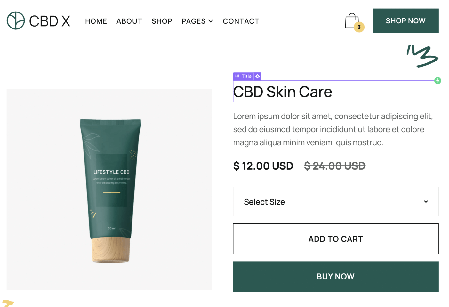Click the green lightning badge near the heading
449x307 pixels.
pyautogui.click(x=437, y=80)
